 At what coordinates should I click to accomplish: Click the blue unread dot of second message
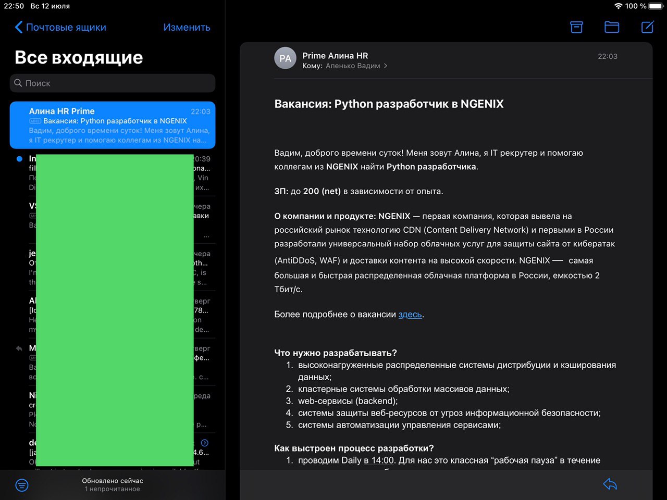[x=19, y=159]
